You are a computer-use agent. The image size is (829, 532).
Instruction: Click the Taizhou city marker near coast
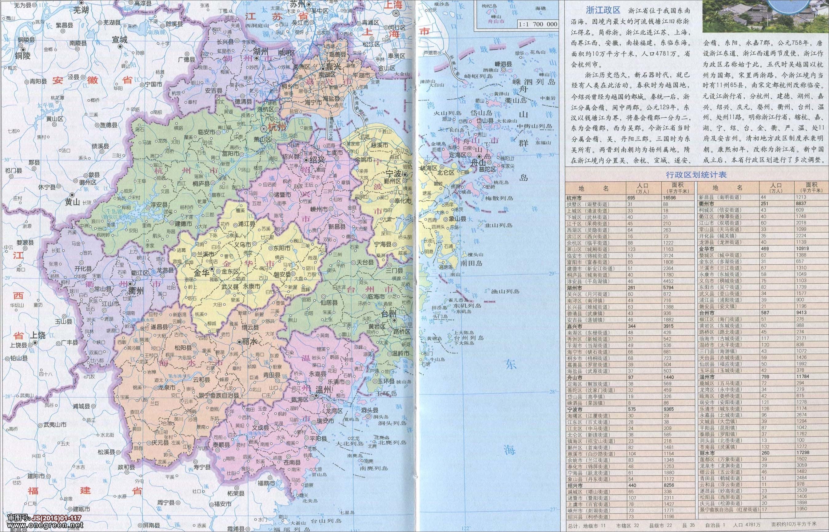click(x=394, y=320)
